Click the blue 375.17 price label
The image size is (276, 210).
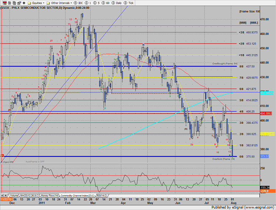click(264, 156)
